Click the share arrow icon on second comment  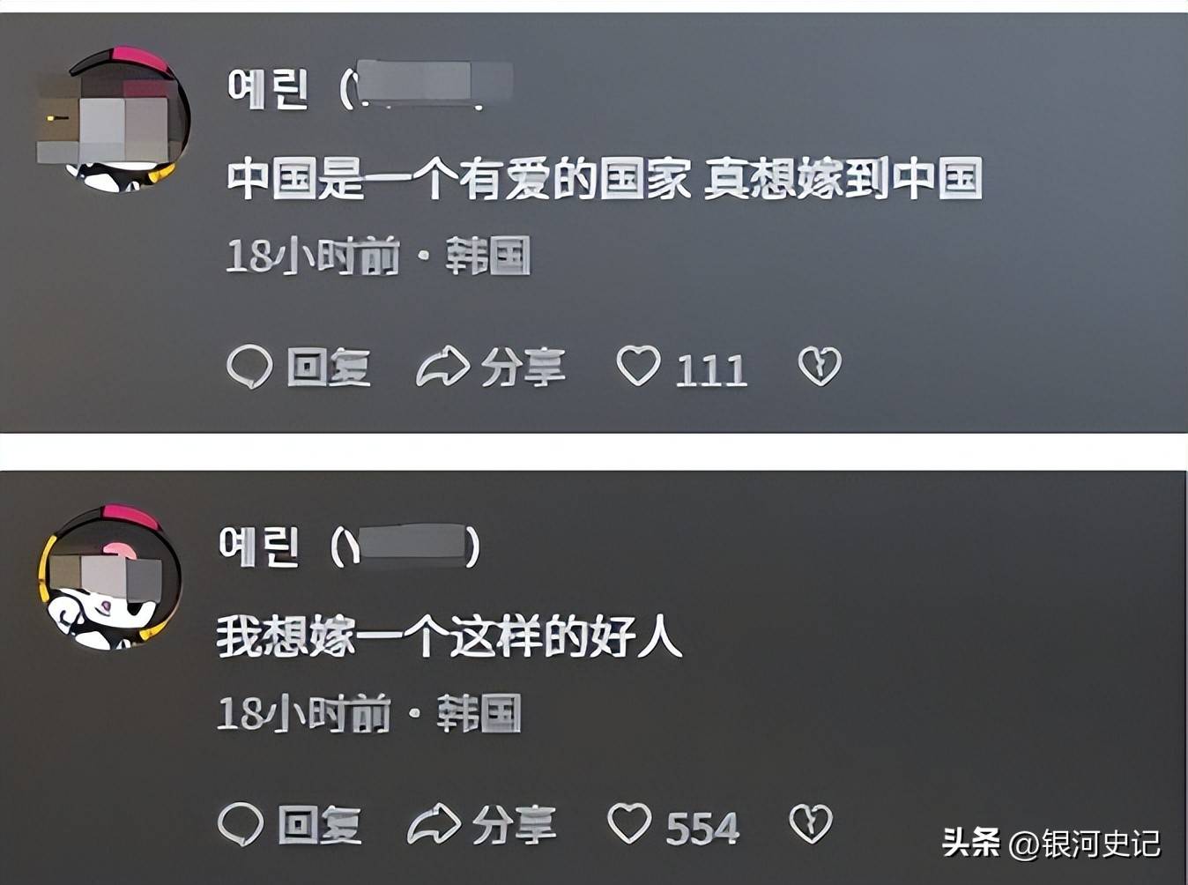click(x=434, y=824)
